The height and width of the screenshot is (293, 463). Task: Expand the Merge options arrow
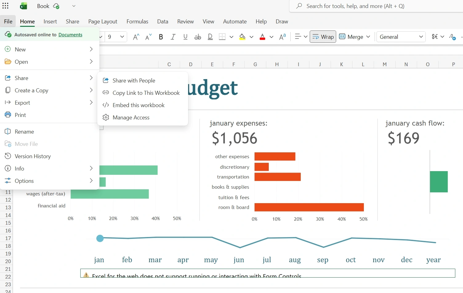(368, 37)
